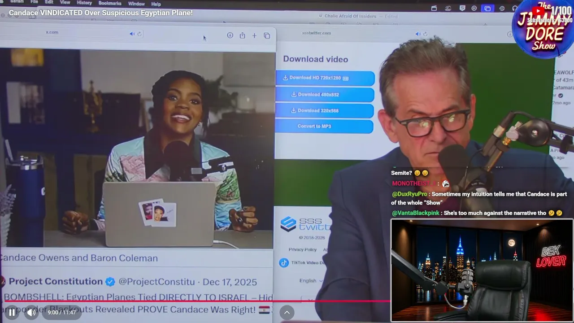Open the Safari menu in the menu bar
This screenshot has width=574, height=323.
[x=17, y=3]
